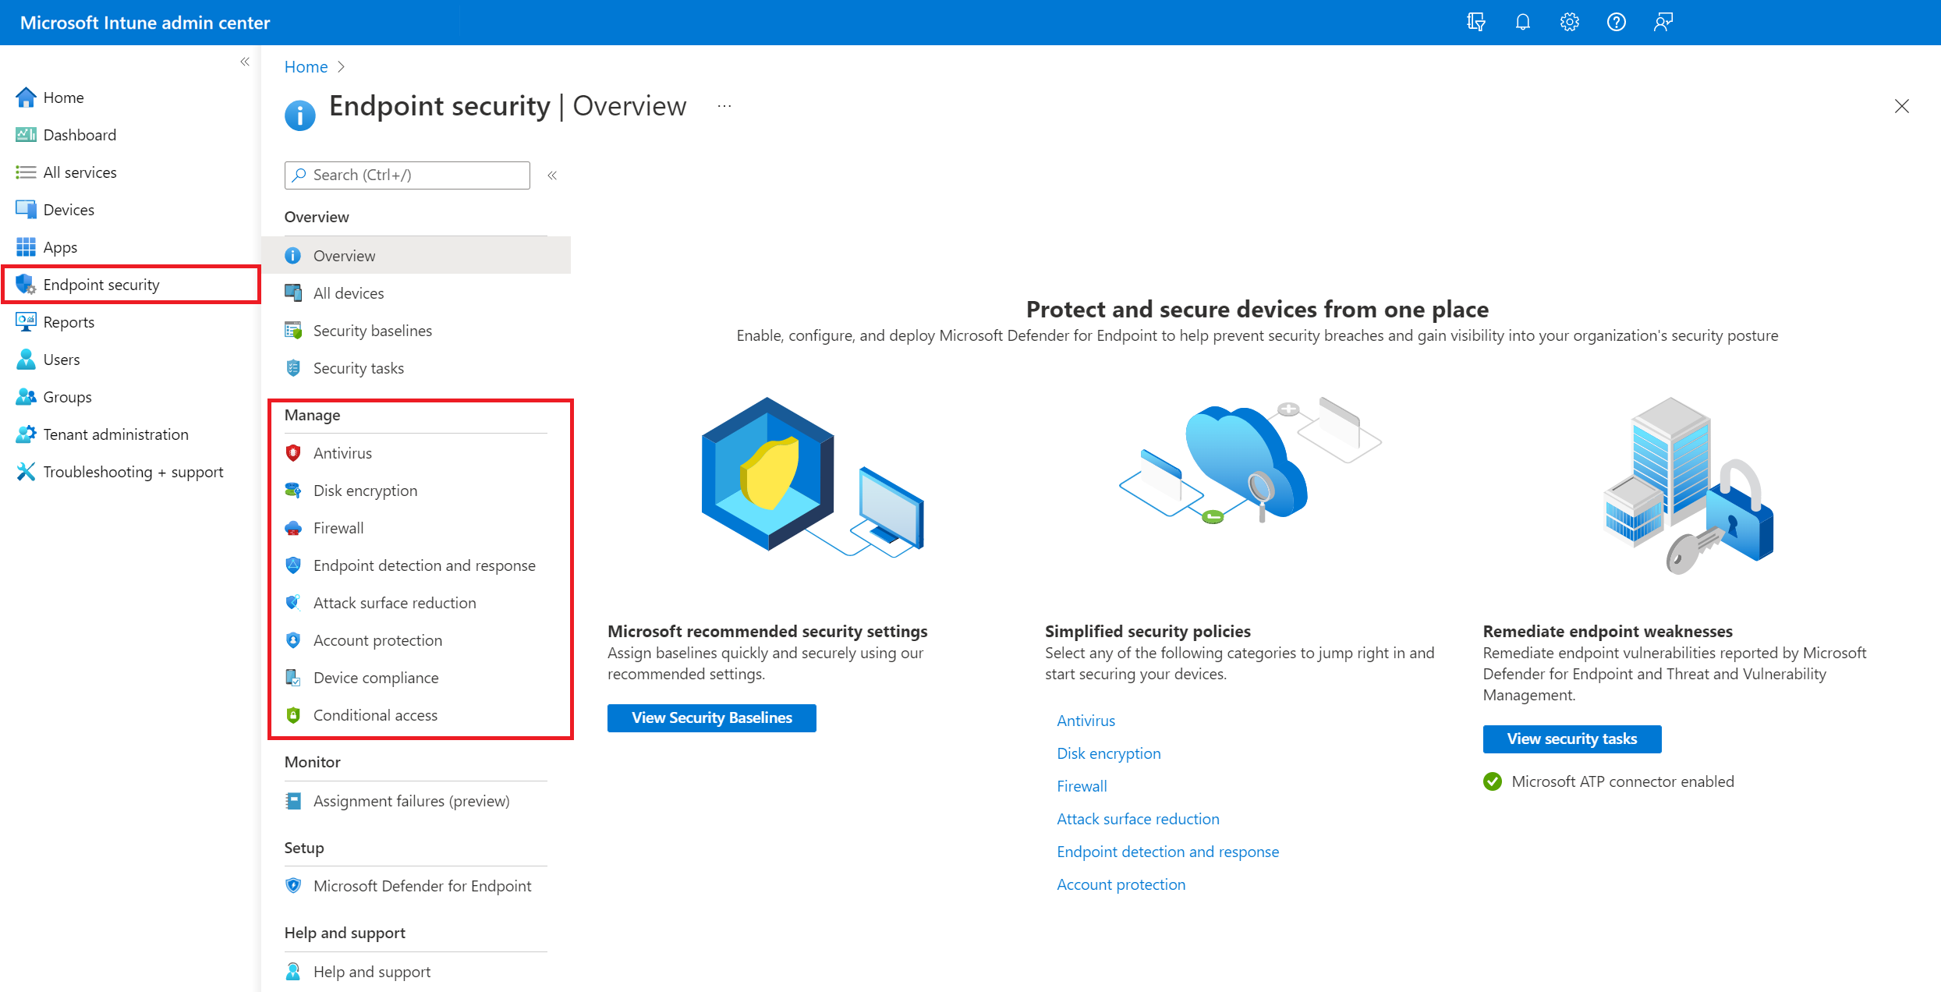
Task: Click the Account Protection icon in sidebar
Action: tap(293, 639)
